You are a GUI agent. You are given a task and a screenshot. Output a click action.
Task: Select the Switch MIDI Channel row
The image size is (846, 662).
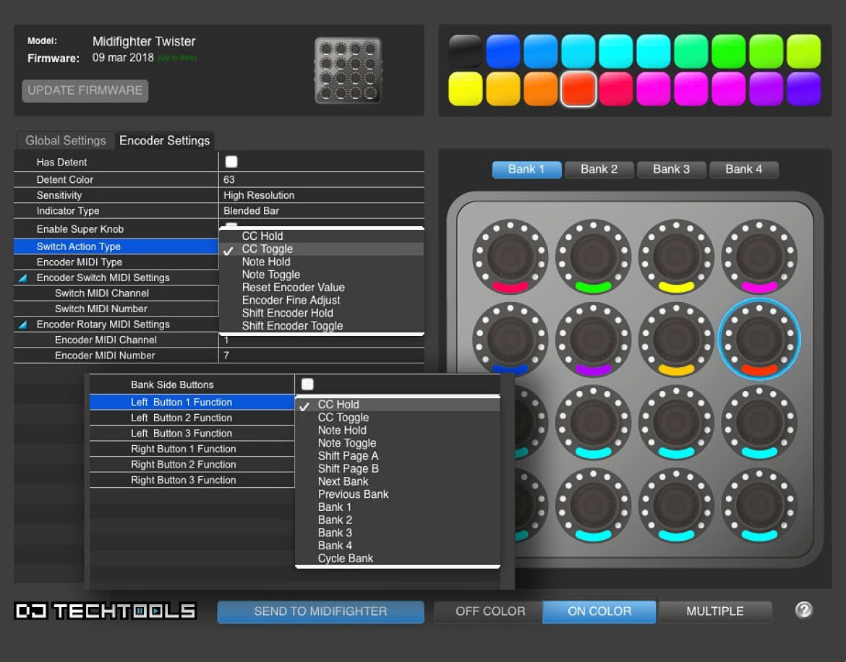click(x=116, y=293)
